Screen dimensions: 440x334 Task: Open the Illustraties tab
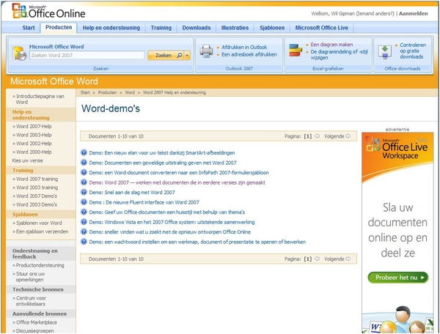click(235, 28)
